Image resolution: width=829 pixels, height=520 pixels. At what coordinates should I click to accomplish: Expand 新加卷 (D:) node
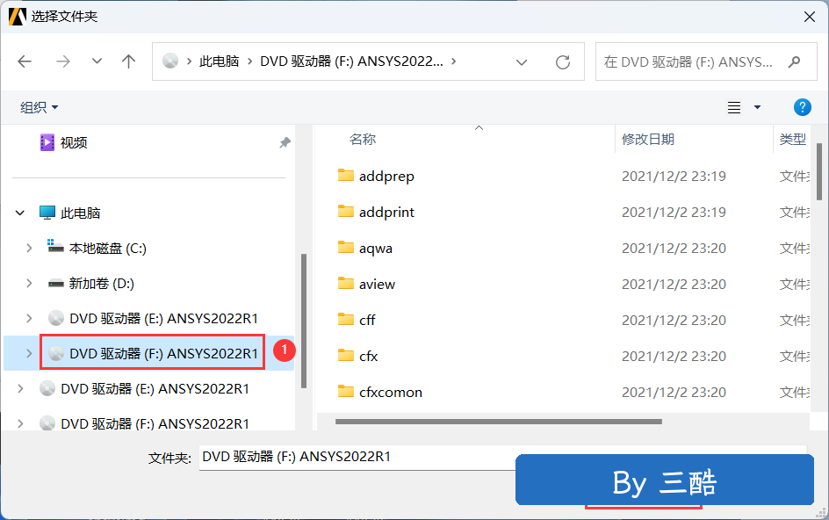(29, 283)
